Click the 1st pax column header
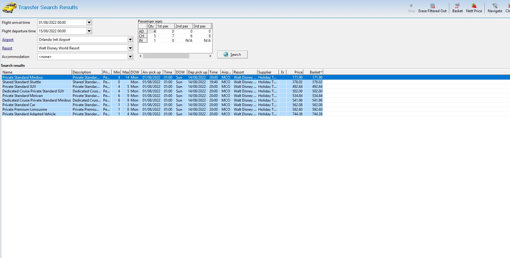This screenshot has height=258, width=510. coord(166,26)
